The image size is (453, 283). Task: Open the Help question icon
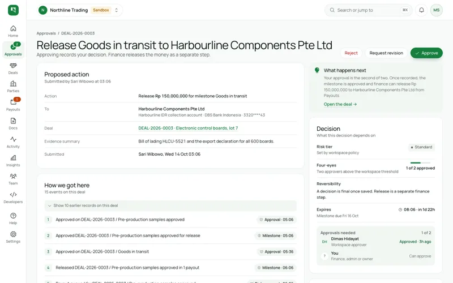[x=13, y=216]
